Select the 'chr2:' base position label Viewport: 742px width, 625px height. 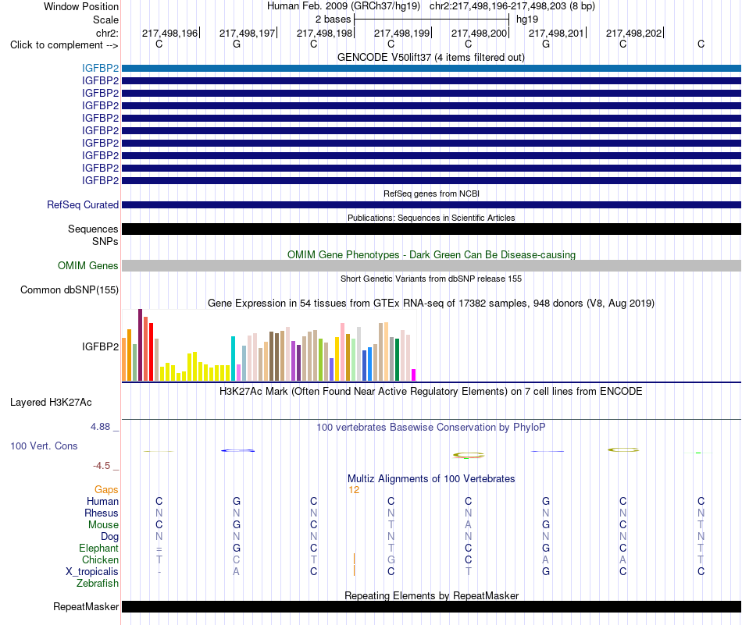pyautogui.click(x=107, y=33)
